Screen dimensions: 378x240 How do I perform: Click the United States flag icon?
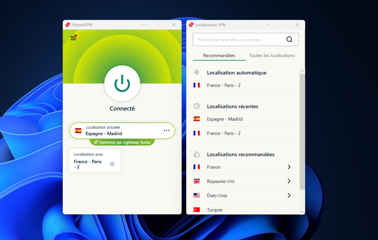pos(197,195)
